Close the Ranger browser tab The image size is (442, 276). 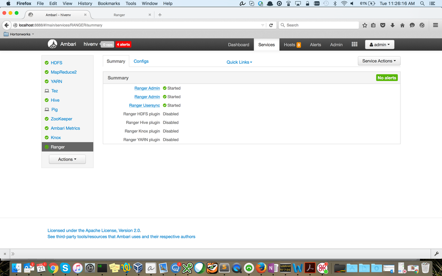(x=150, y=15)
